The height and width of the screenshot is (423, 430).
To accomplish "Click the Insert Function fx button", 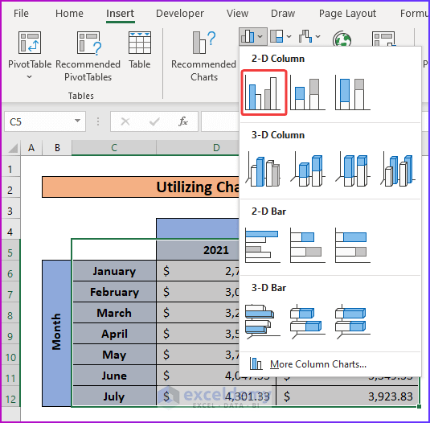I will tap(183, 121).
